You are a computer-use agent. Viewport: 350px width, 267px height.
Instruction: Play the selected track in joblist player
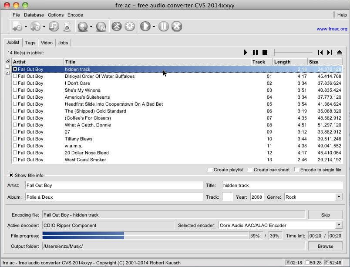tap(246, 53)
